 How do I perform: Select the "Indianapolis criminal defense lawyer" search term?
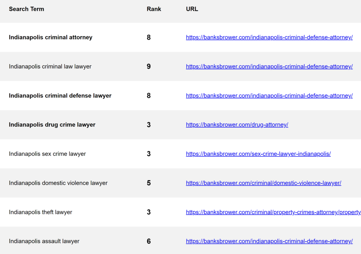60,95
